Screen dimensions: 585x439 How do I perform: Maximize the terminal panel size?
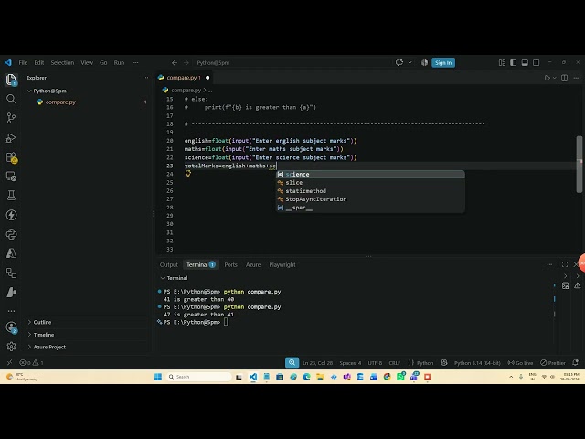coord(565,264)
